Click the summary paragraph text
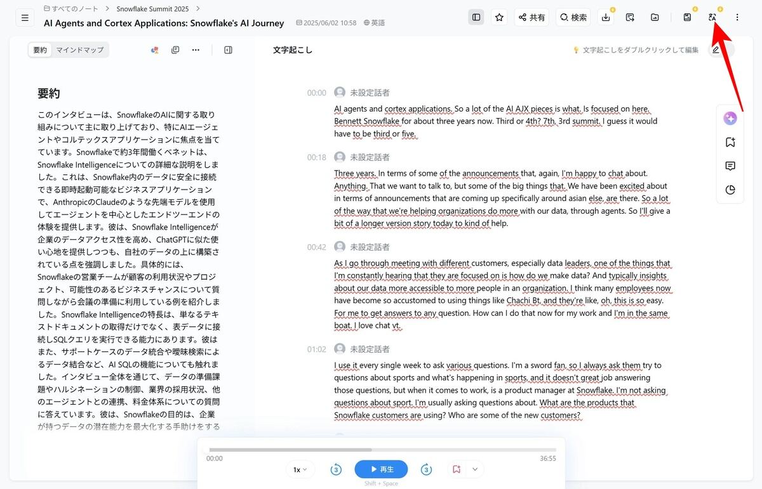This screenshot has height=489, width=762. tap(129, 270)
